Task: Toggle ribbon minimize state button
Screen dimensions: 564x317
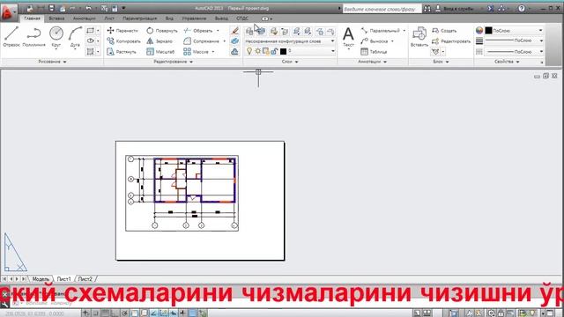Action: [x=266, y=18]
